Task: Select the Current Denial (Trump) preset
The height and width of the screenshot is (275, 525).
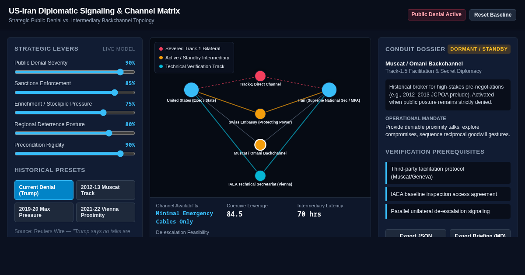Action: (44, 190)
